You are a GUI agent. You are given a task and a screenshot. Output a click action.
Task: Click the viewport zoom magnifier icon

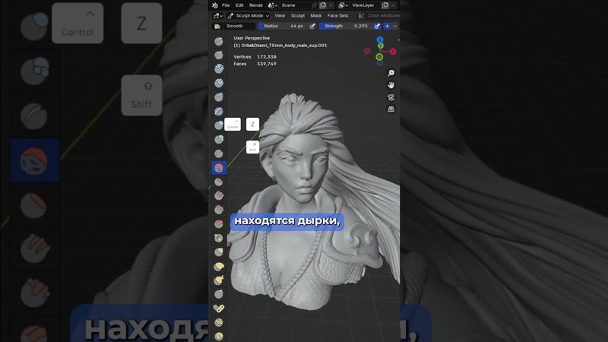(391, 73)
